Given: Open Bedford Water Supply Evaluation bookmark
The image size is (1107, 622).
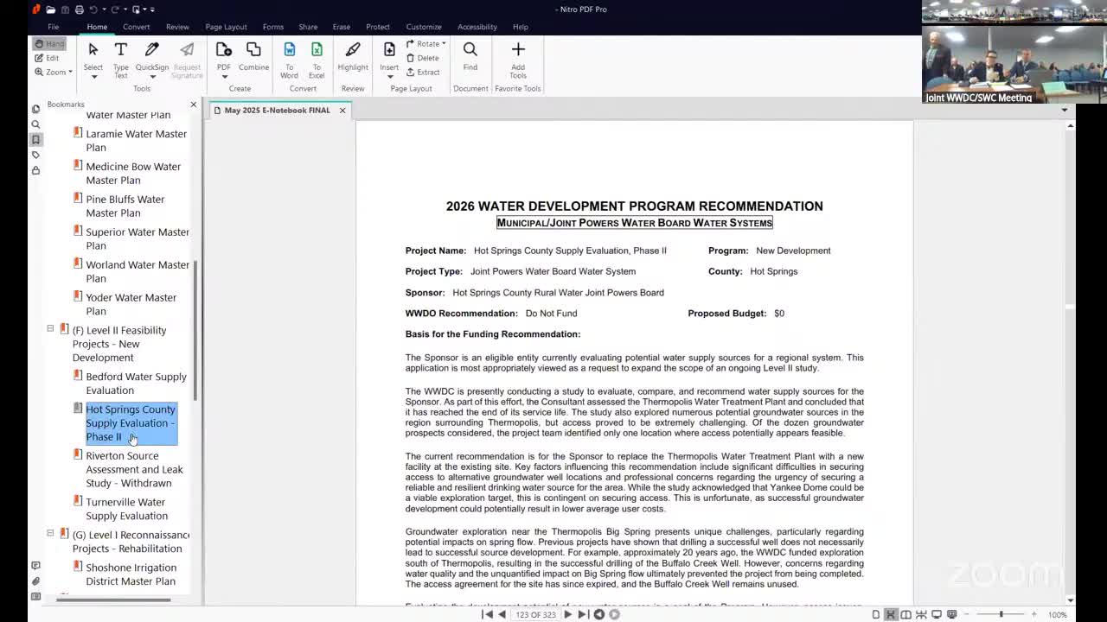Looking at the screenshot, I should (136, 383).
